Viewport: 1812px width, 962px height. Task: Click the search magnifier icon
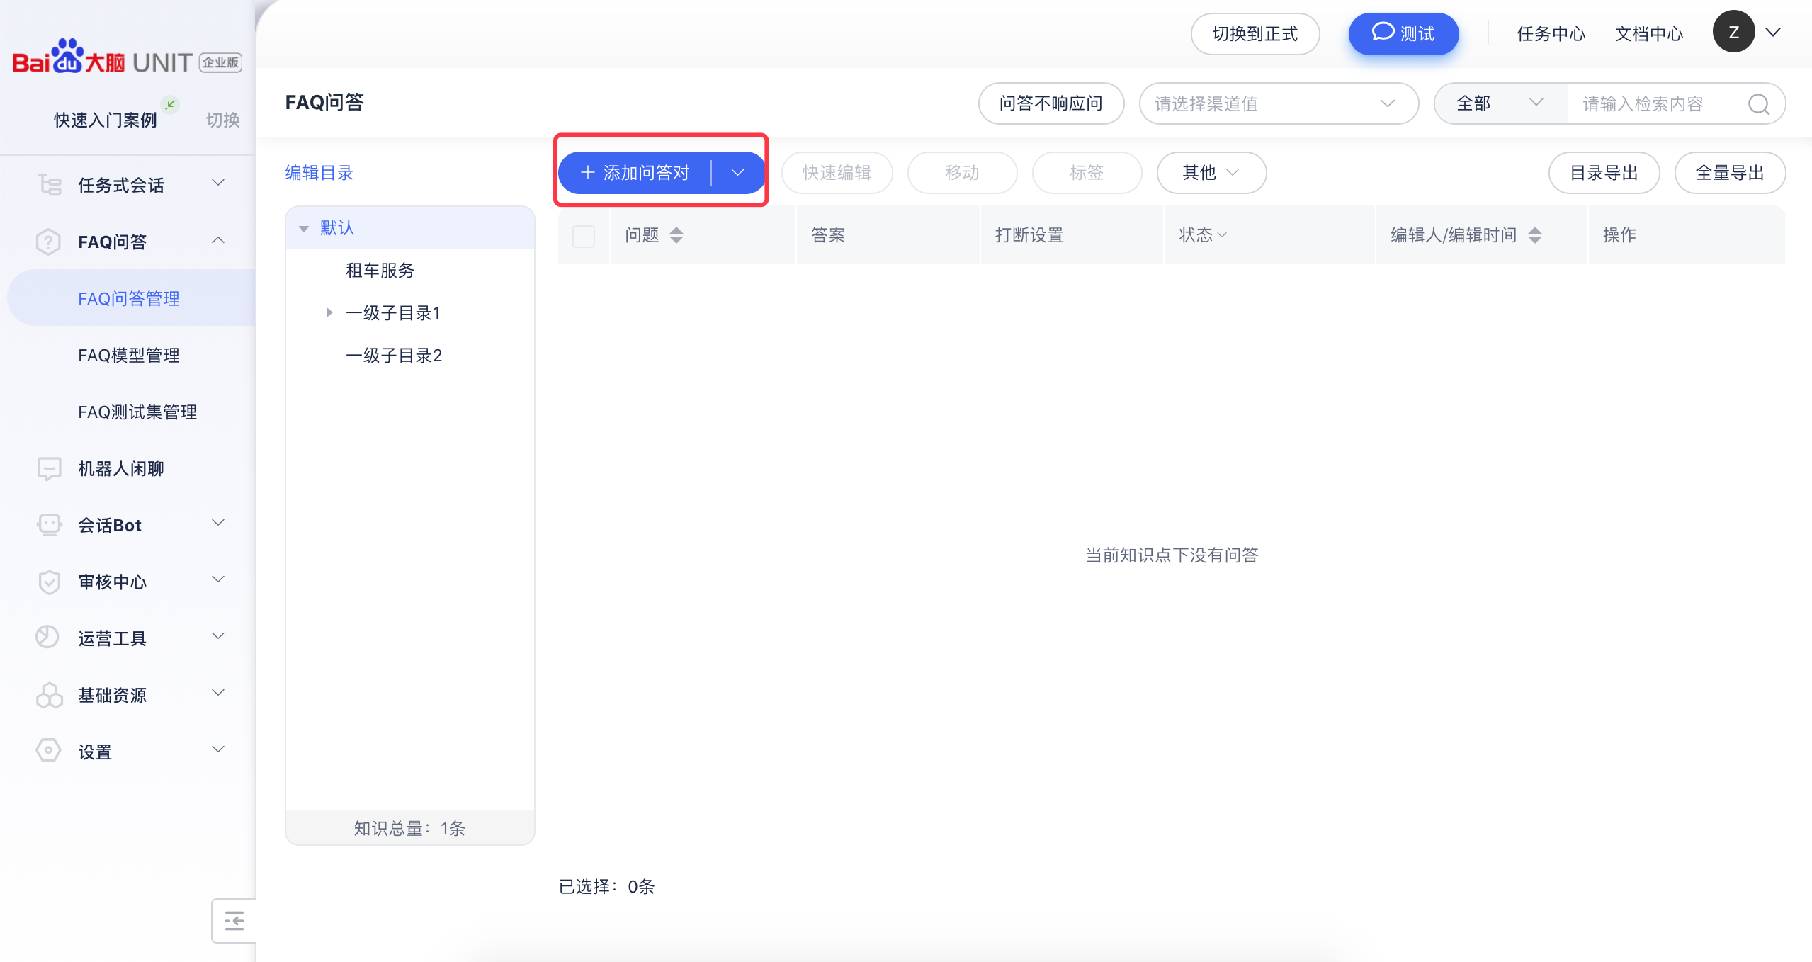tap(1758, 104)
